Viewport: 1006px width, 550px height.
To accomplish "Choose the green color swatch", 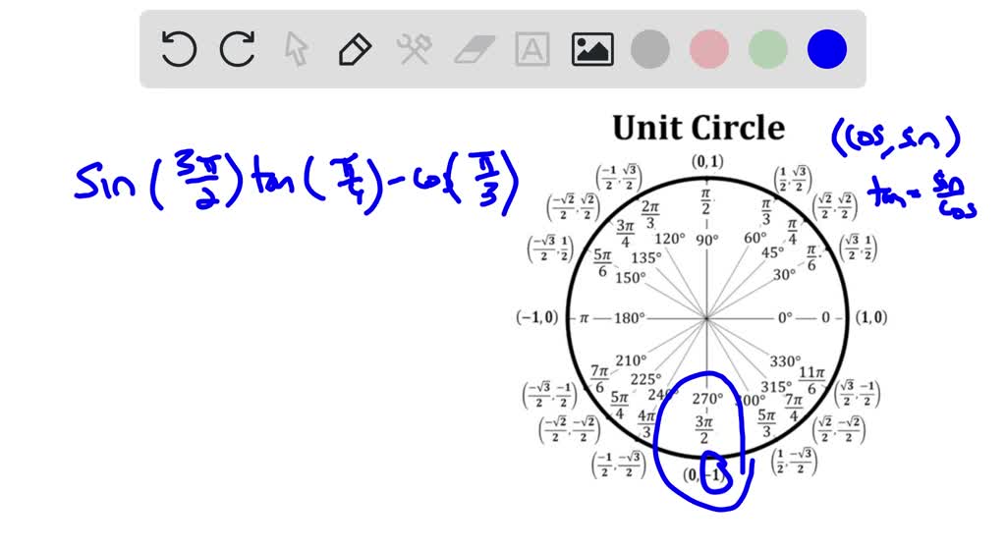I will click(768, 49).
